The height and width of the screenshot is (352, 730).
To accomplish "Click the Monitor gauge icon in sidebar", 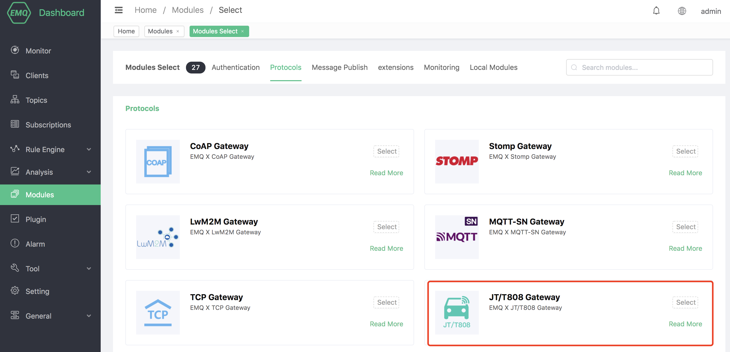I will (15, 50).
